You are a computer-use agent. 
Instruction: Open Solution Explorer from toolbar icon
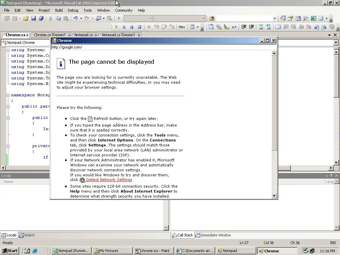click(x=283, y=19)
